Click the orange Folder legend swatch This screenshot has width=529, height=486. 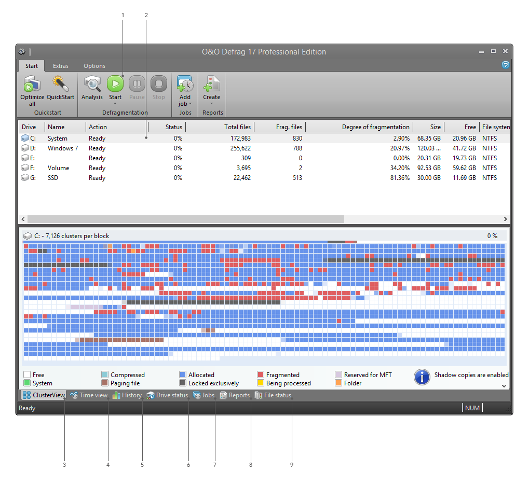click(x=338, y=383)
